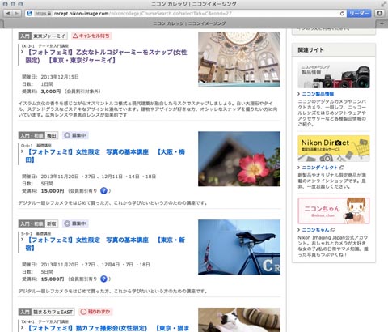The width and height of the screenshot is (388, 332).
Task: Open the ニコン製品情報 link in sidebar
Action: tap(318, 94)
